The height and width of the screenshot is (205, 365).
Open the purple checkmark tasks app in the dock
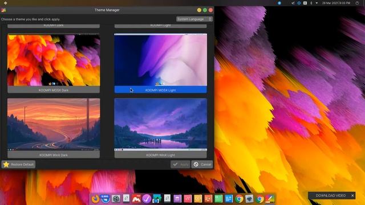[147, 199]
